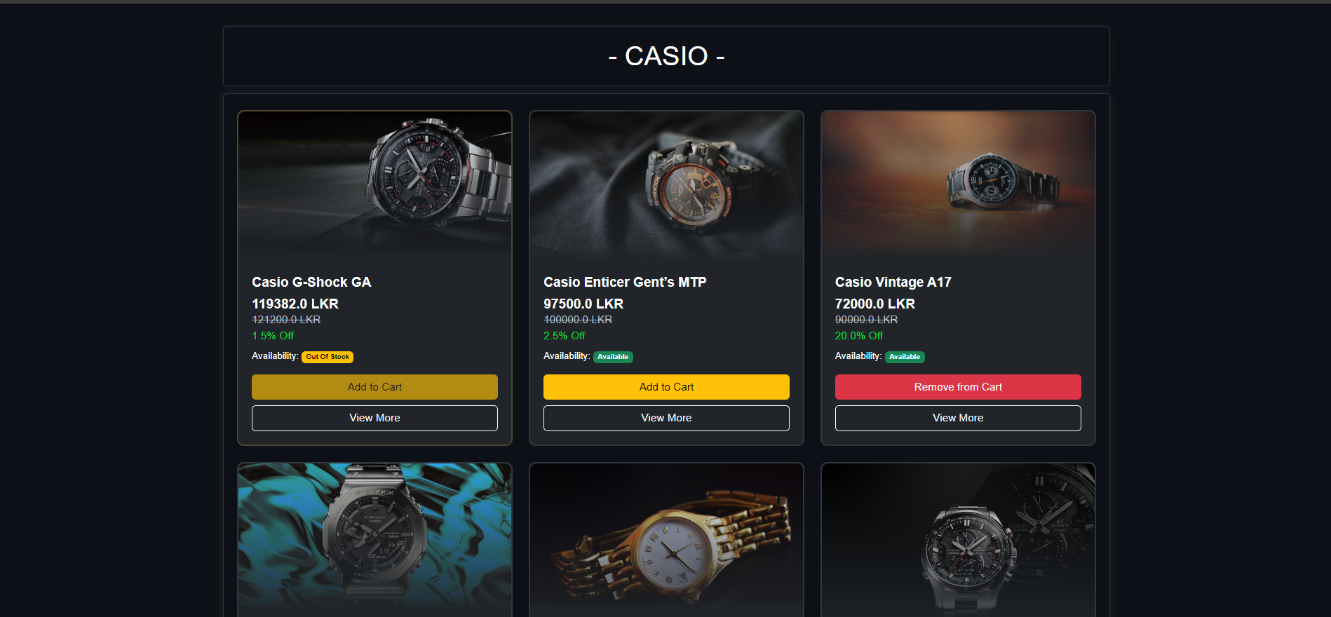Image resolution: width=1331 pixels, height=617 pixels.
Task: Click the Casio Enticer Gent's MTP image
Action: pos(666,185)
